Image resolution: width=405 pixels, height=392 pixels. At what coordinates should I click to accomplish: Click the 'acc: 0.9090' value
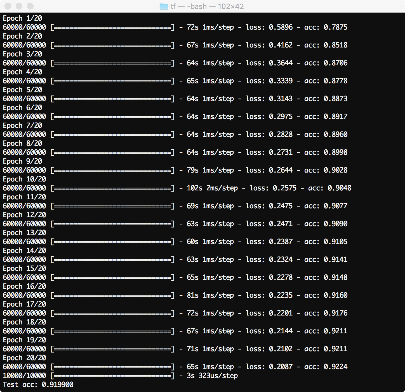click(x=326, y=224)
